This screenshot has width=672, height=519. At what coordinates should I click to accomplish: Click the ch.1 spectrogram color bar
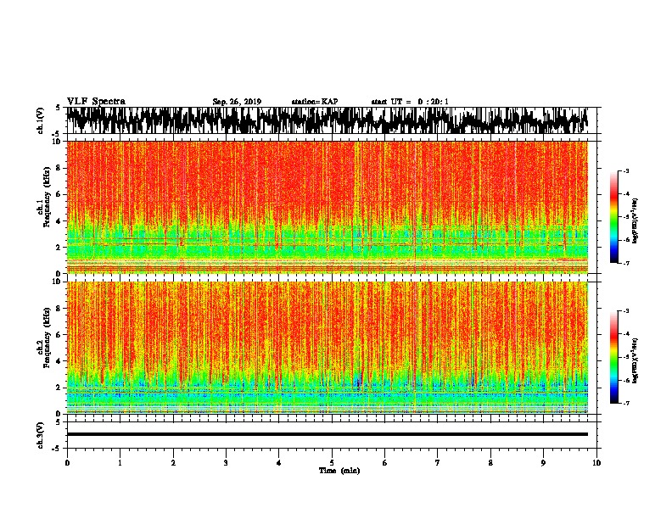(x=614, y=217)
